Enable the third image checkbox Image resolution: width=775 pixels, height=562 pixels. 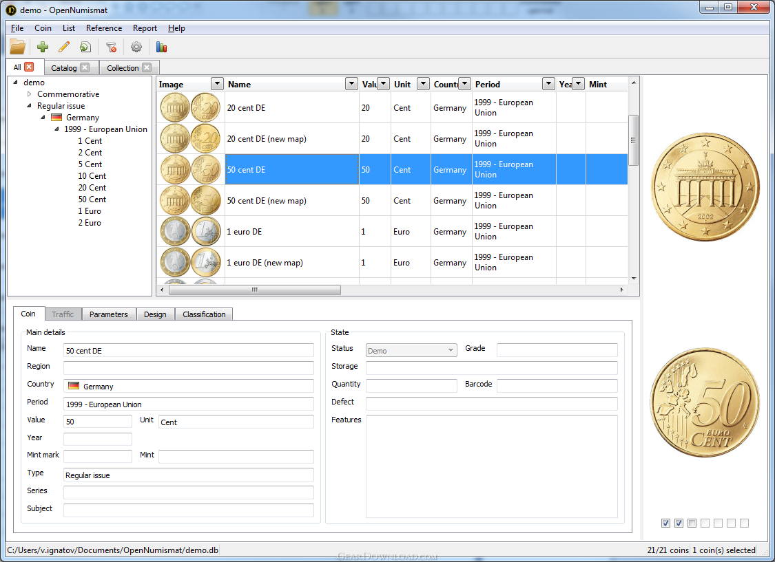coord(692,523)
